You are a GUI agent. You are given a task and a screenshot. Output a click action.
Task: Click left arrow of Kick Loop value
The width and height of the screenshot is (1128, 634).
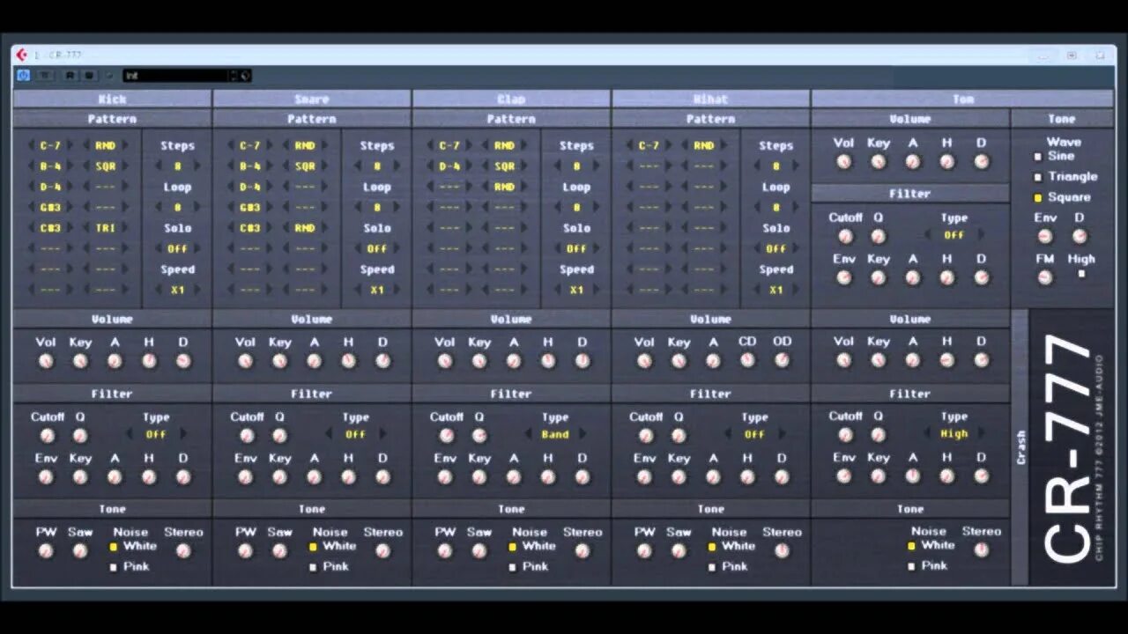(158, 208)
